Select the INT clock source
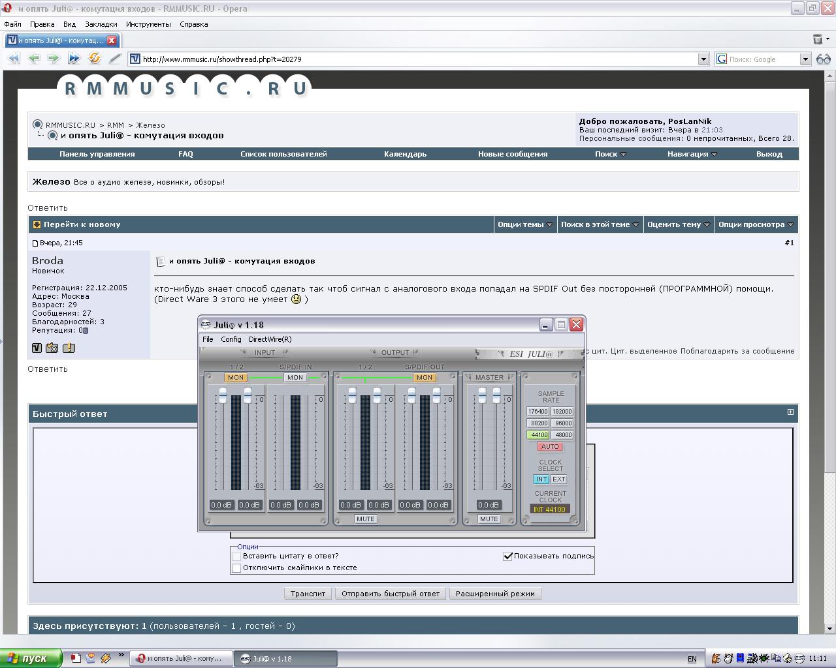The image size is (836, 668). point(541,479)
